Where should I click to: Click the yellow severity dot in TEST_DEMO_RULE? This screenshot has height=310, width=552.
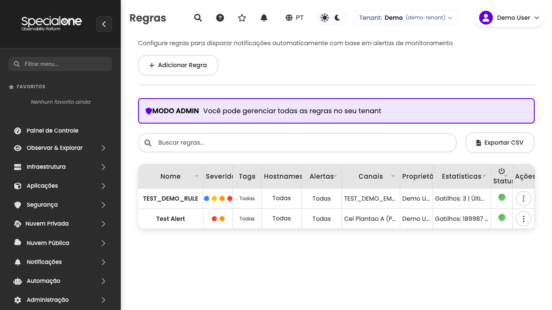click(x=214, y=198)
